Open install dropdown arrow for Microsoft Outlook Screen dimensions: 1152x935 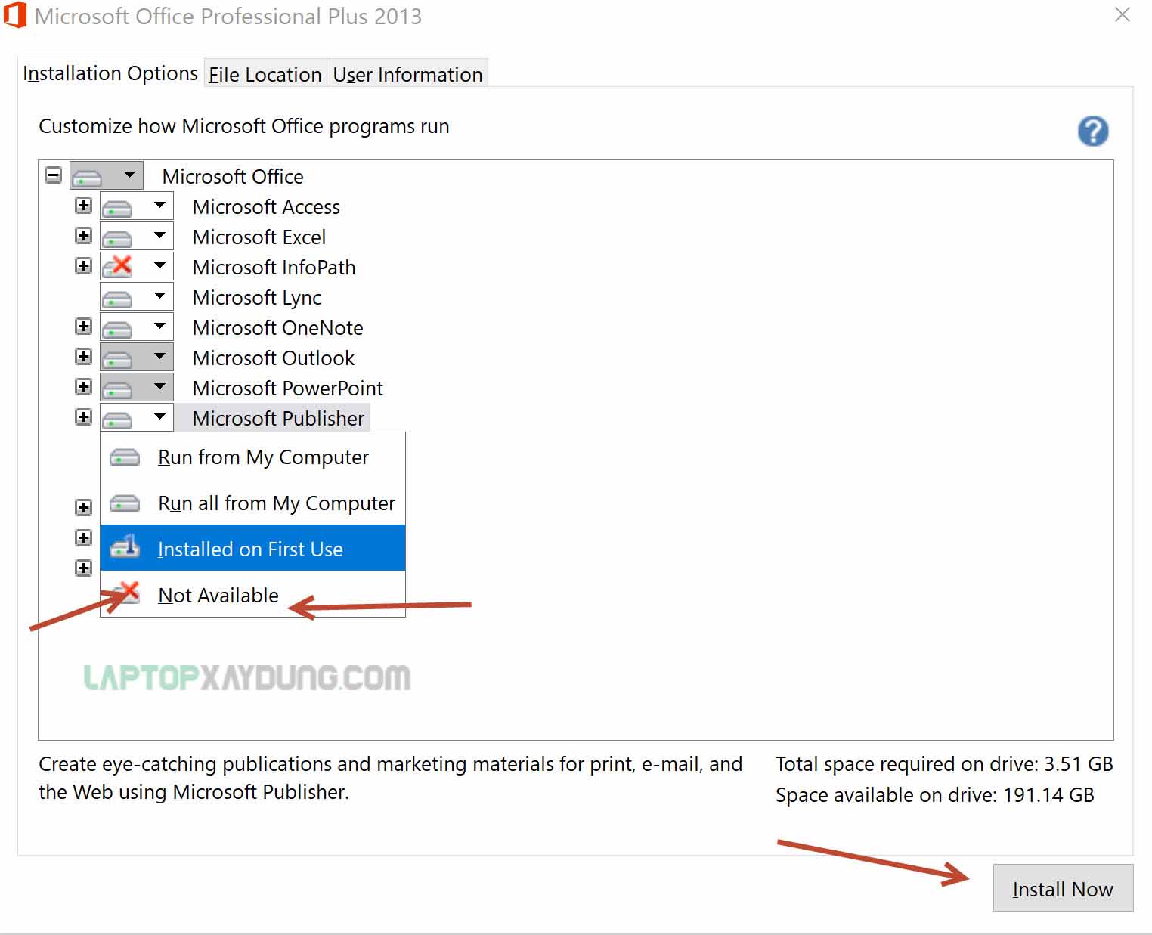pos(159,356)
